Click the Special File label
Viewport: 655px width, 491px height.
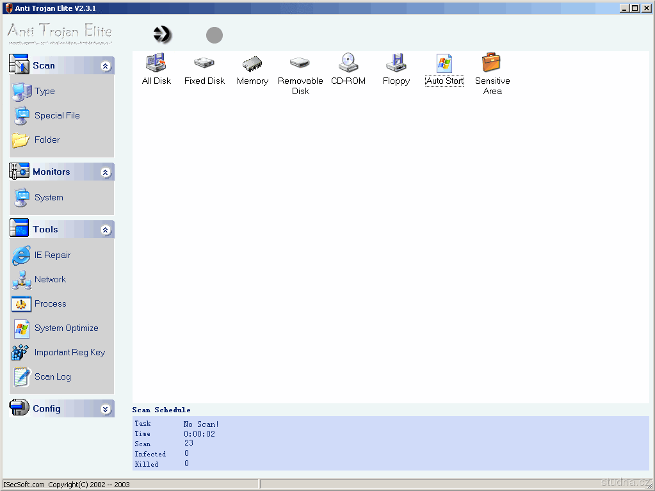tap(57, 115)
